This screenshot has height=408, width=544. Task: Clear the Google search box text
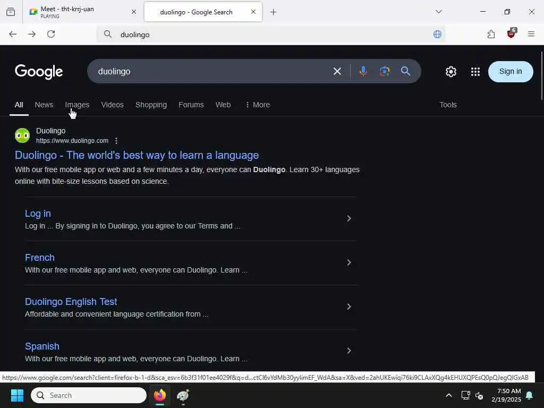[337, 72]
